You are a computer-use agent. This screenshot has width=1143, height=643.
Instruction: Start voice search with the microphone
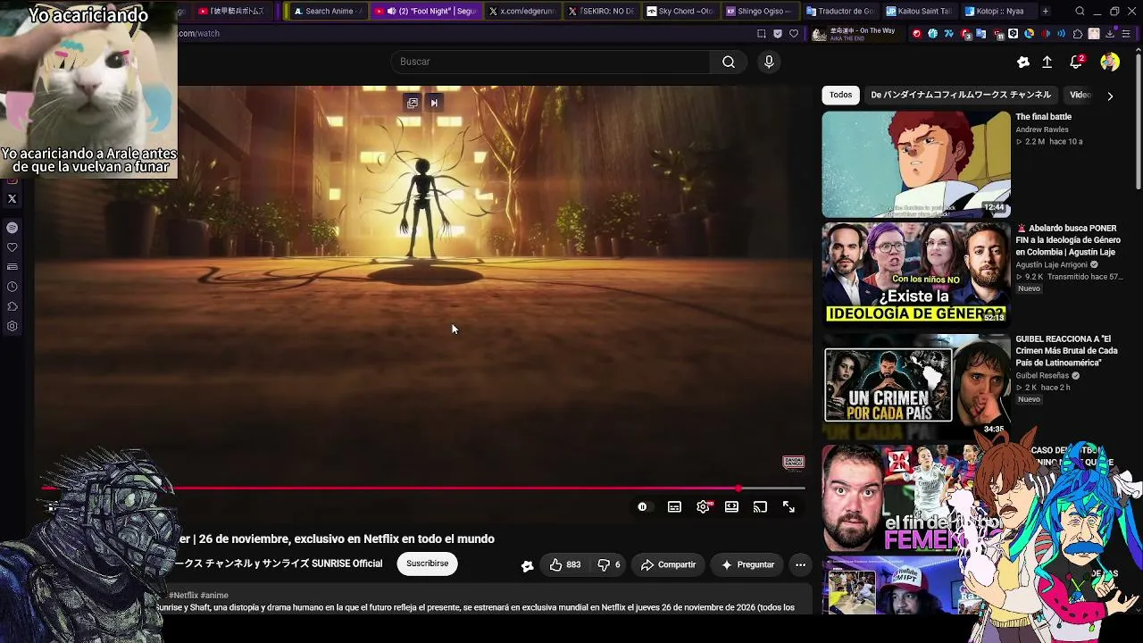click(x=769, y=62)
